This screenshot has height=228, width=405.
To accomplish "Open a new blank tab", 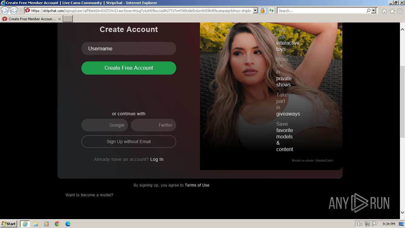I will 68,19.
